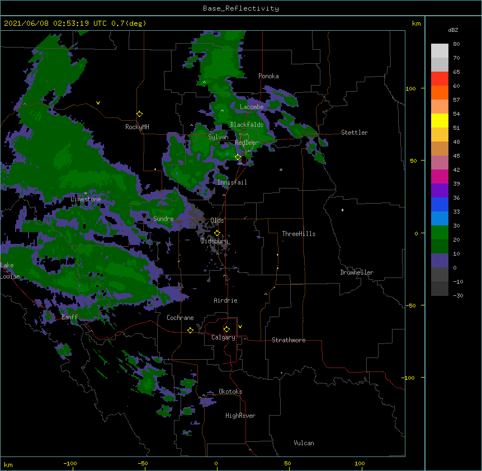Click the Sundre town label

point(163,219)
